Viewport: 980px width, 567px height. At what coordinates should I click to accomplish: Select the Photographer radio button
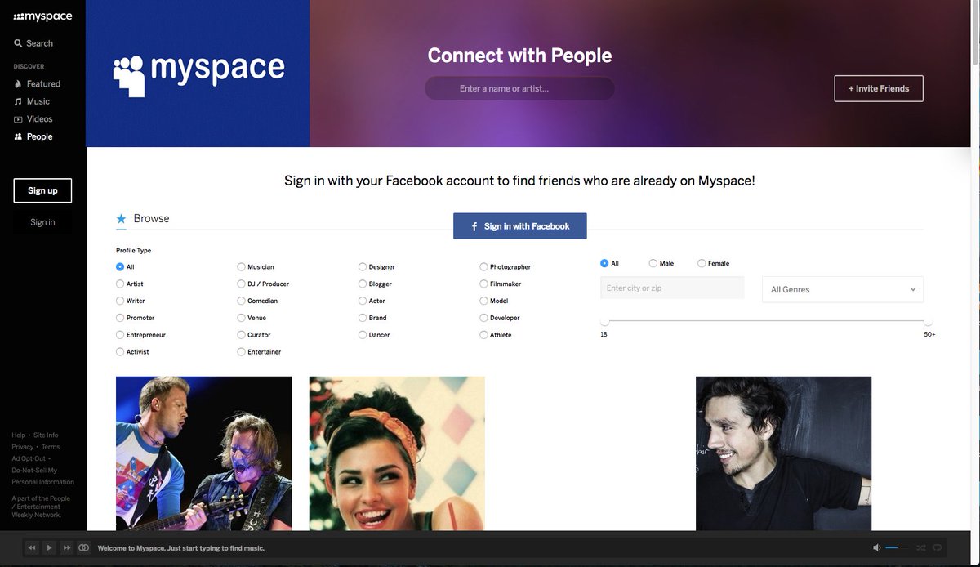click(x=483, y=266)
